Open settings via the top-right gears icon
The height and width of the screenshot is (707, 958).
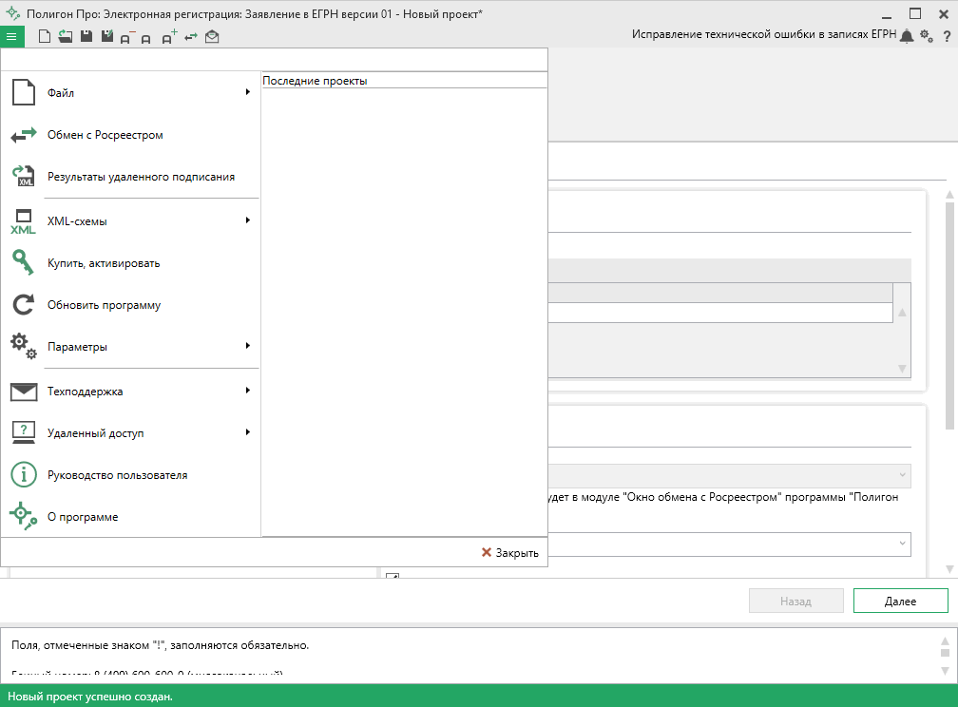pyautogui.click(x=927, y=36)
